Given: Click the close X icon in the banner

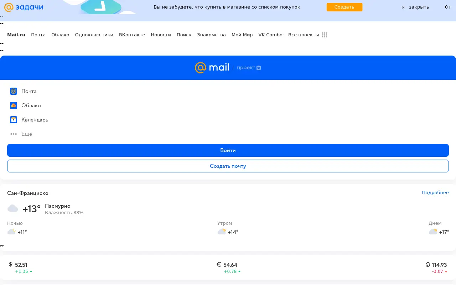Looking at the screenshot, I should point(403,7).
